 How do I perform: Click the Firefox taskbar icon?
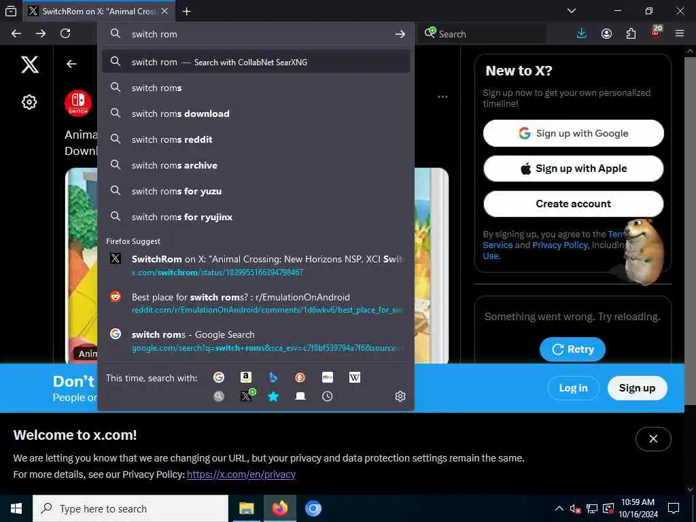point(279,508)
